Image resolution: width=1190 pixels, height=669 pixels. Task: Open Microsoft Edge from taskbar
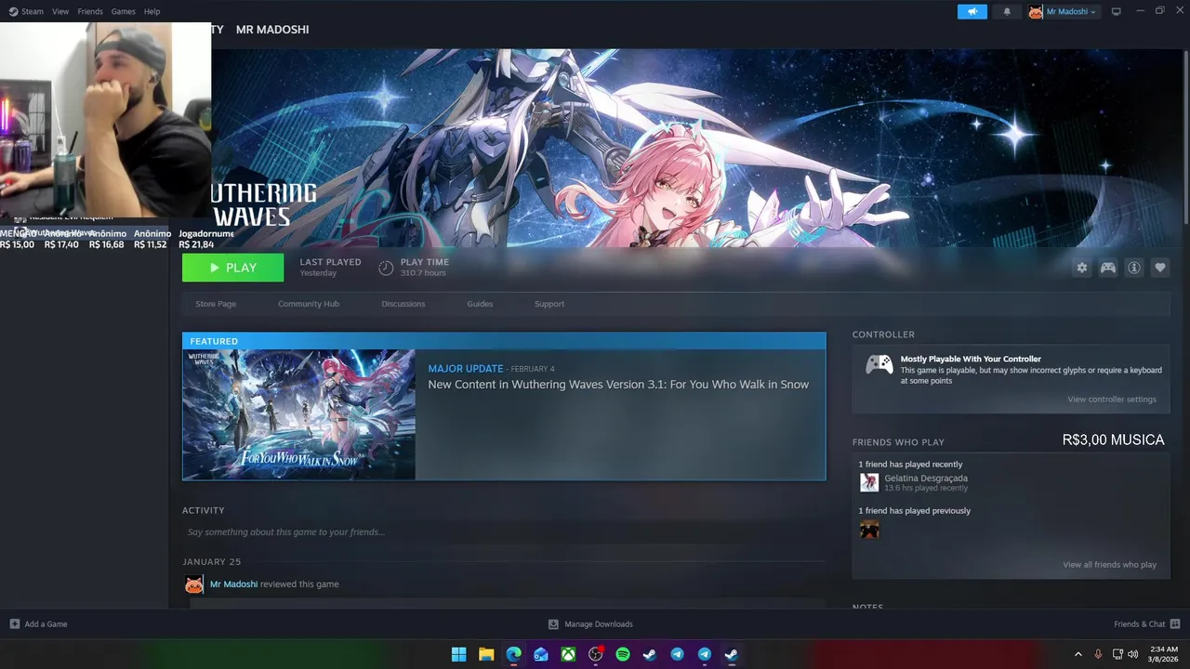coord(513,654)
